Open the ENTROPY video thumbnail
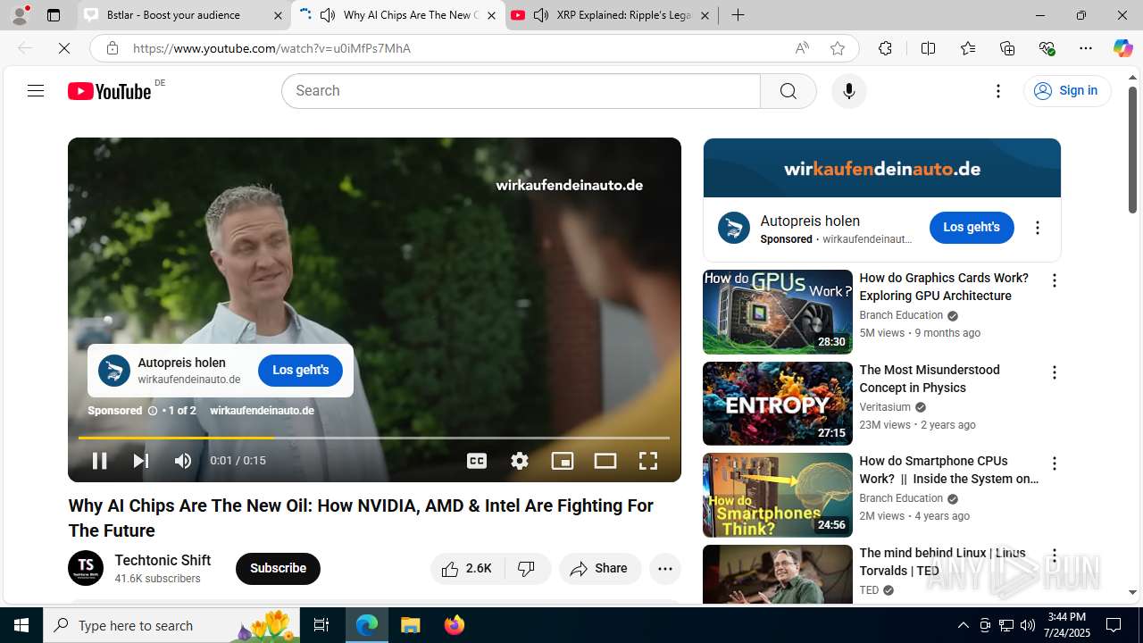1143x643 pixels. (x=778, y=404)
